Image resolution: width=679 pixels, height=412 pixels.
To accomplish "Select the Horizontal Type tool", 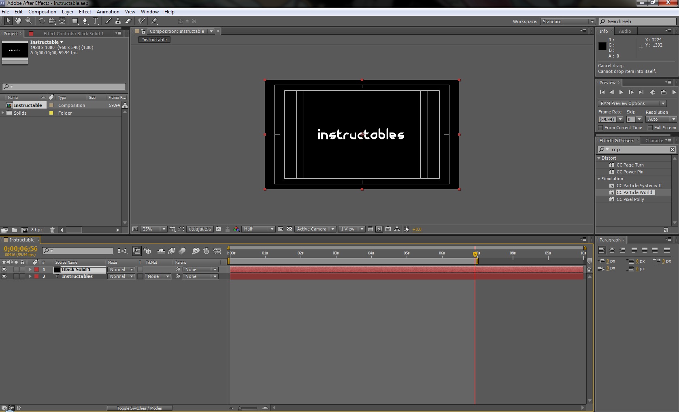I will click(x=96, y=21).
